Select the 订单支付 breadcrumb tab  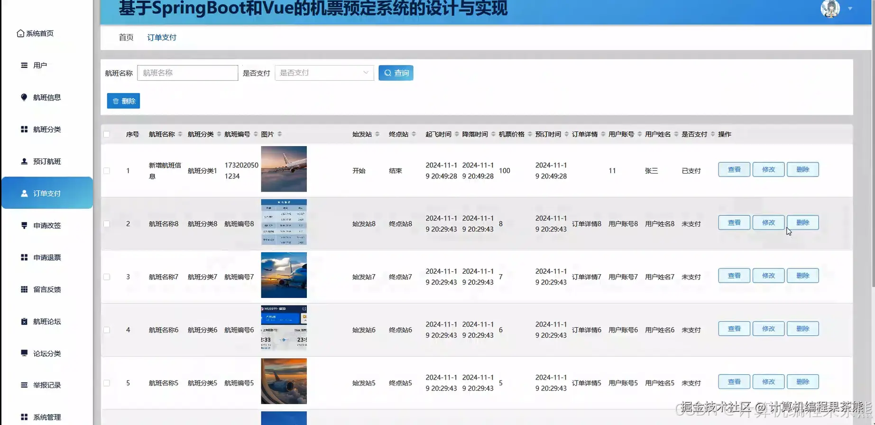point(162,37)
